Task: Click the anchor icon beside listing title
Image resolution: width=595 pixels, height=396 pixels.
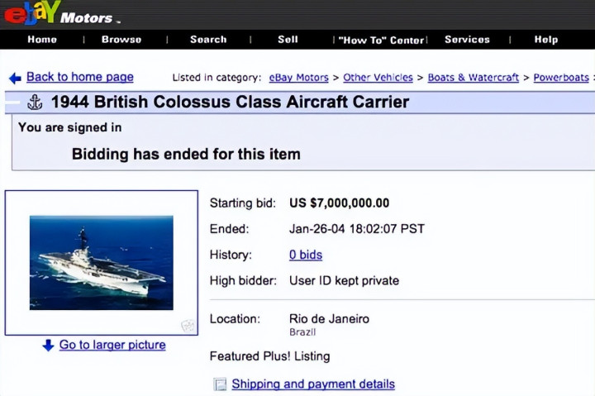Action: [x=35, y=103]
